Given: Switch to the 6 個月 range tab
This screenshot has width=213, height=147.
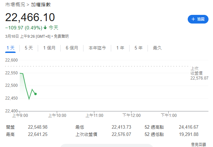Looking at the screenshot, I should pyautogui.click(x=72, y=48).
